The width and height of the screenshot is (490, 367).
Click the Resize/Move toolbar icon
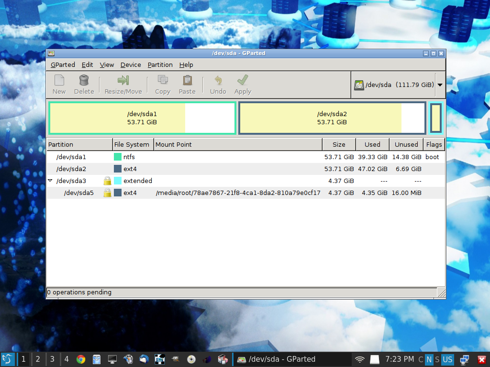pyautogui.click(x=123, y=80)
